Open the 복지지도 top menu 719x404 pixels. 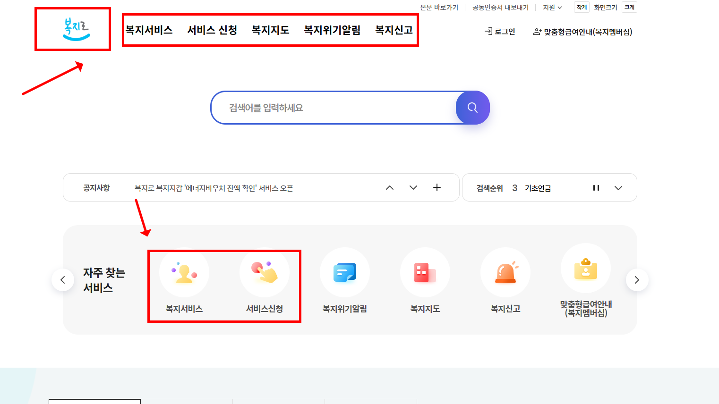[270, 30]
